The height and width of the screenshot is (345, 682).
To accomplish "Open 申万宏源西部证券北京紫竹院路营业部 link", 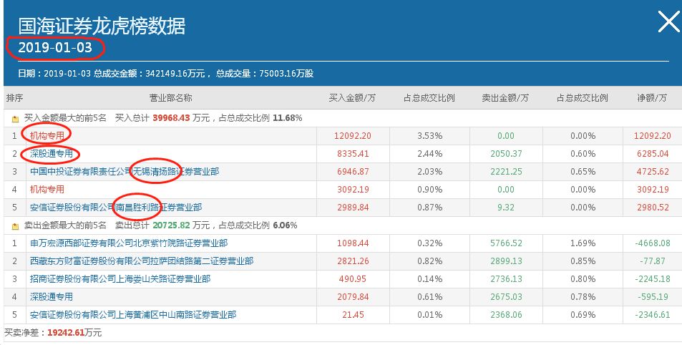I will [129, 243].
